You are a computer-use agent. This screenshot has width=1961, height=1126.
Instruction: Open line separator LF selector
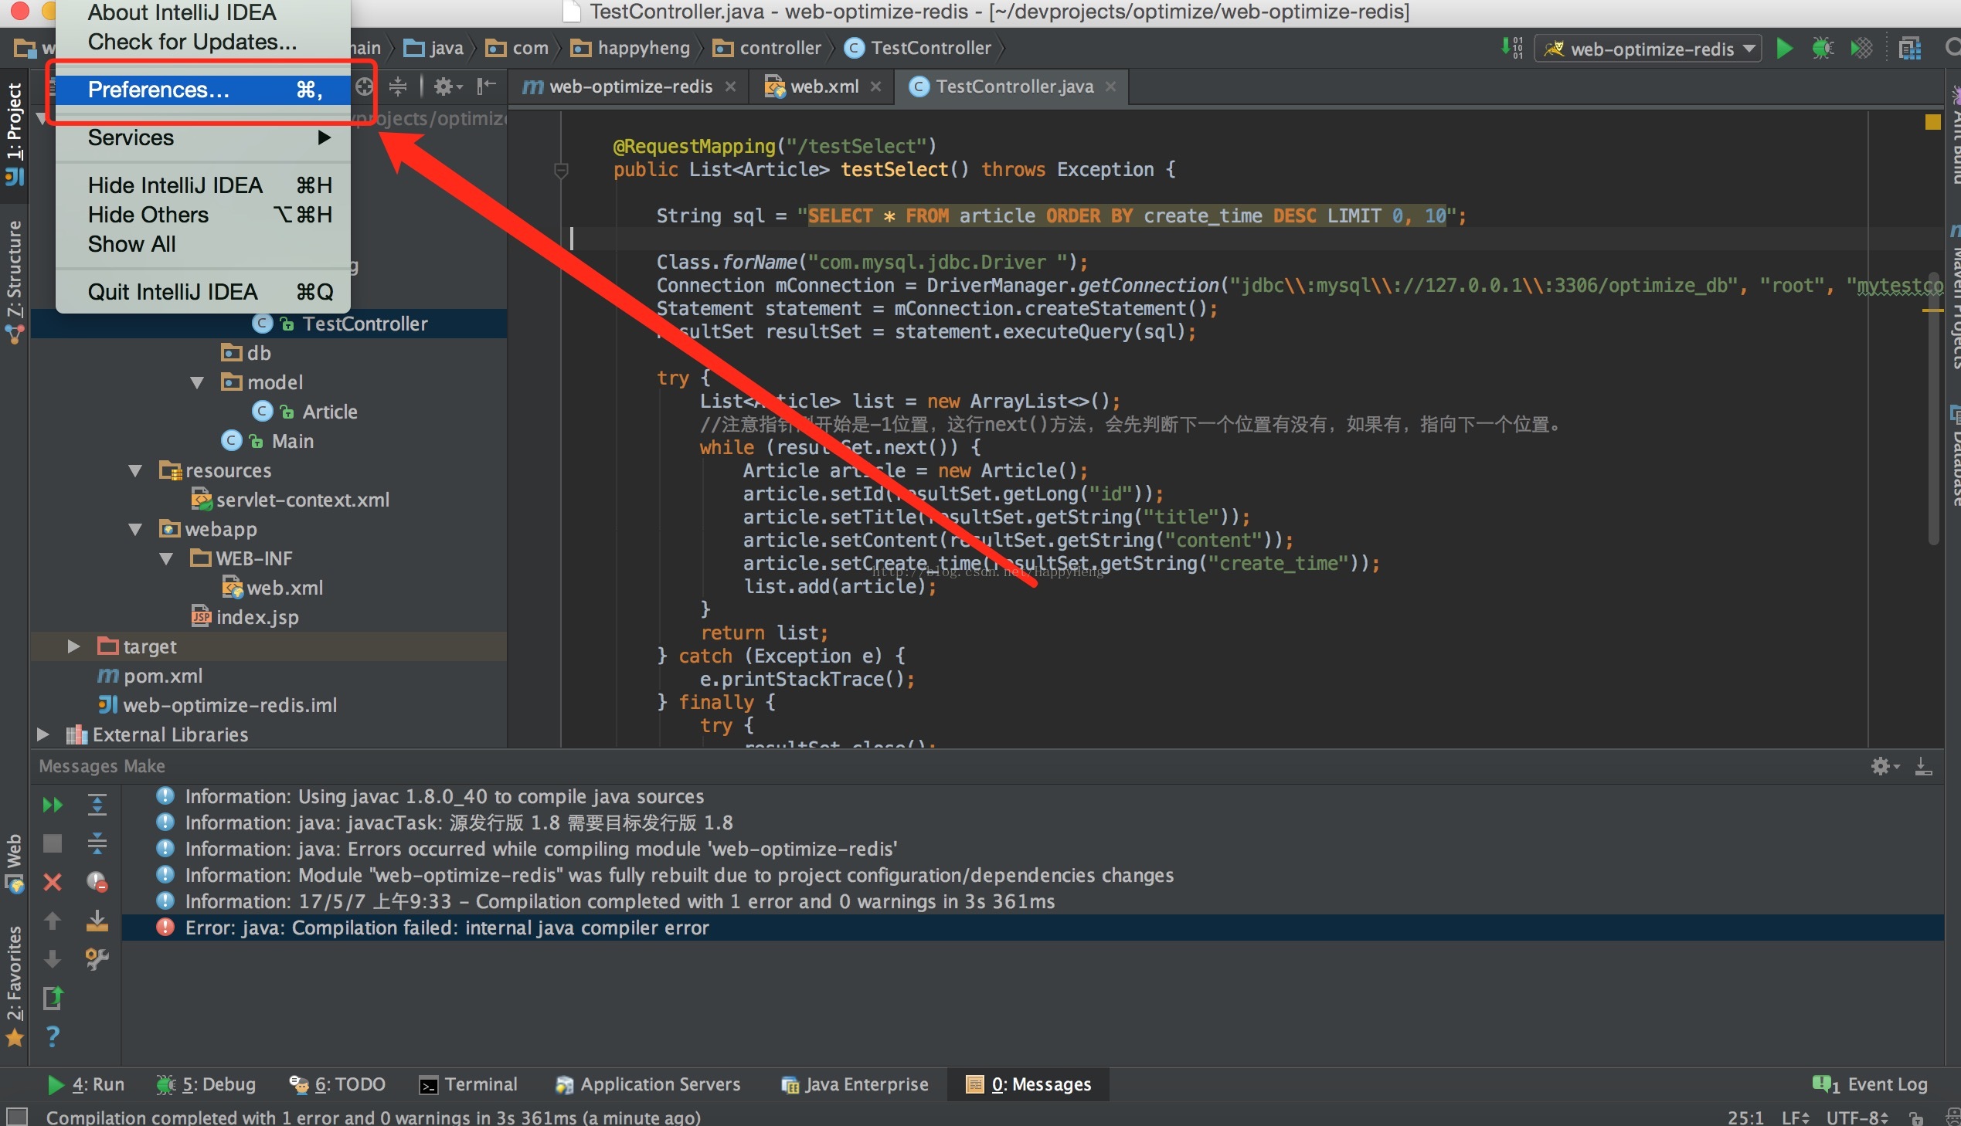click(x=1795, y=1118)
